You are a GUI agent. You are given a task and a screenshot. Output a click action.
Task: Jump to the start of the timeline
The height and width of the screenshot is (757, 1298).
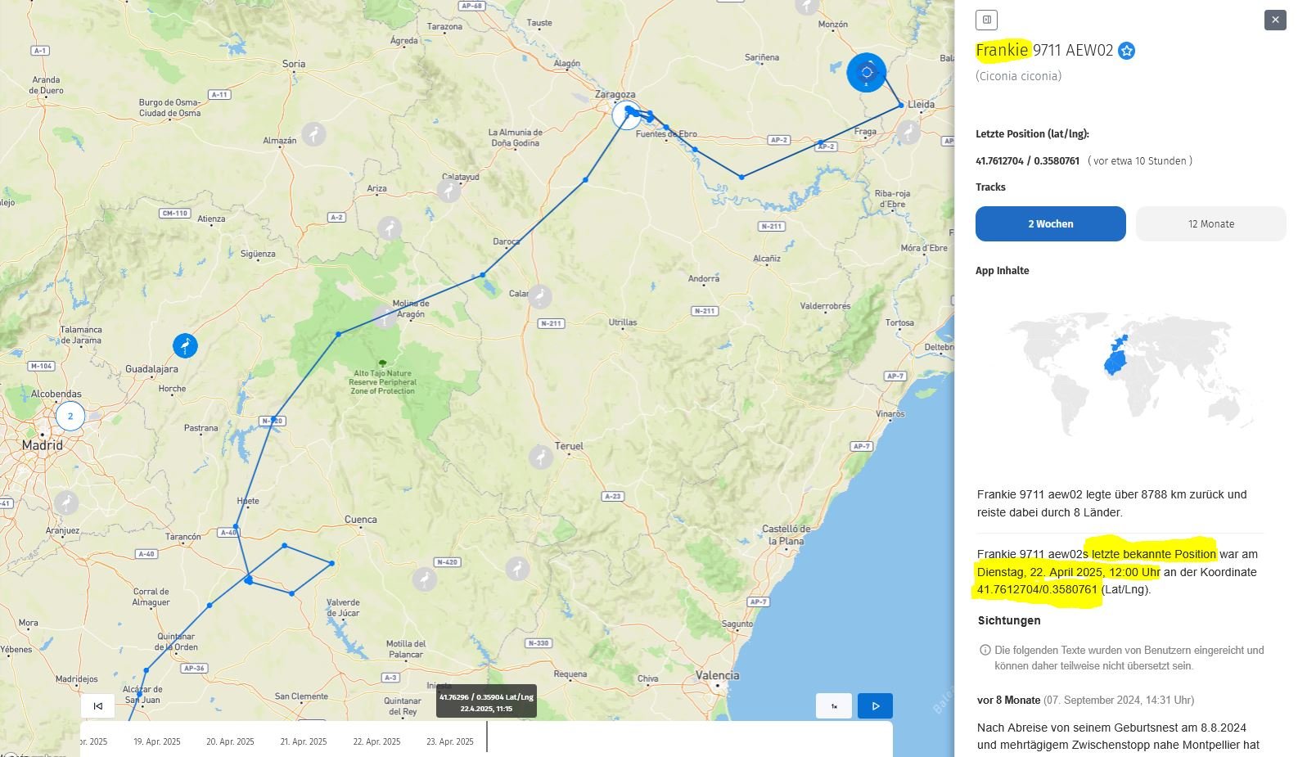[98, 705]
